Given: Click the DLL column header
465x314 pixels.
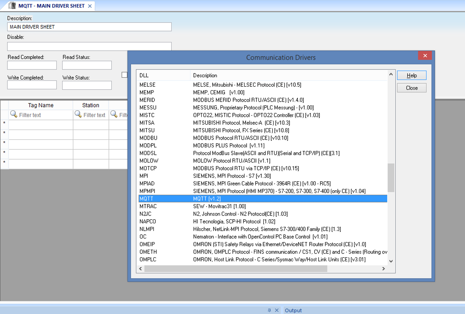Looking at the screenshot, I should [x=164, y=76].
